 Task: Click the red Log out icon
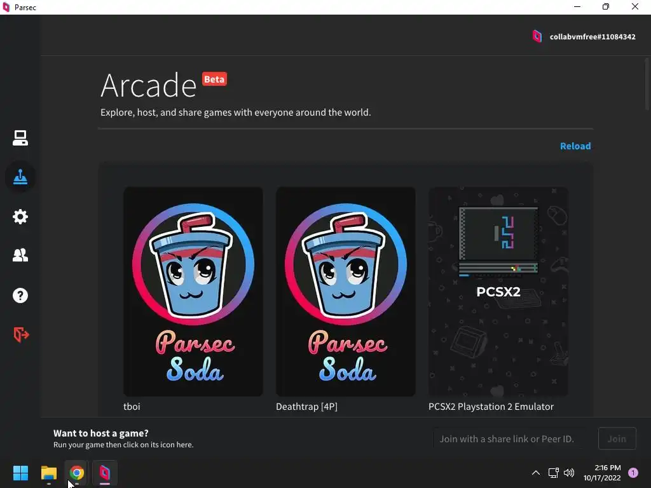pos(21,334)
